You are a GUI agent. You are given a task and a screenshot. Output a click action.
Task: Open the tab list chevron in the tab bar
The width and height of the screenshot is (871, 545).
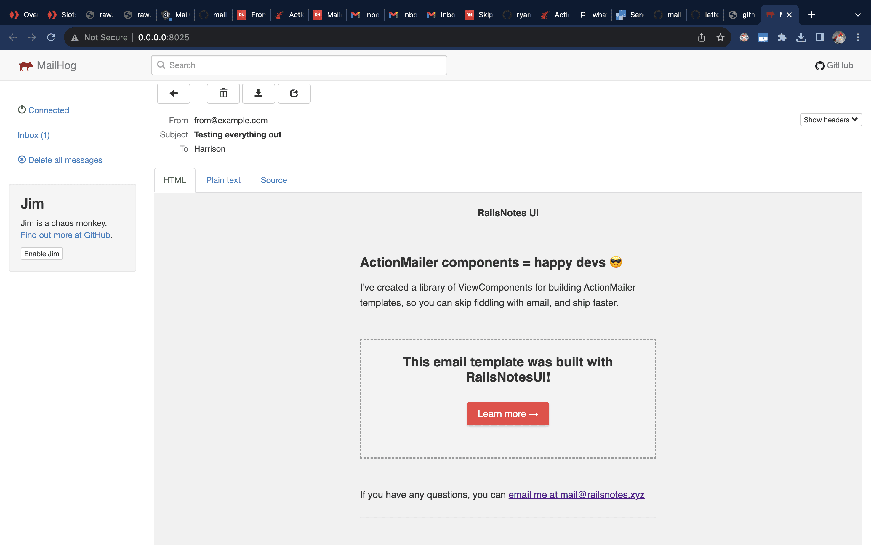point(858,15)
